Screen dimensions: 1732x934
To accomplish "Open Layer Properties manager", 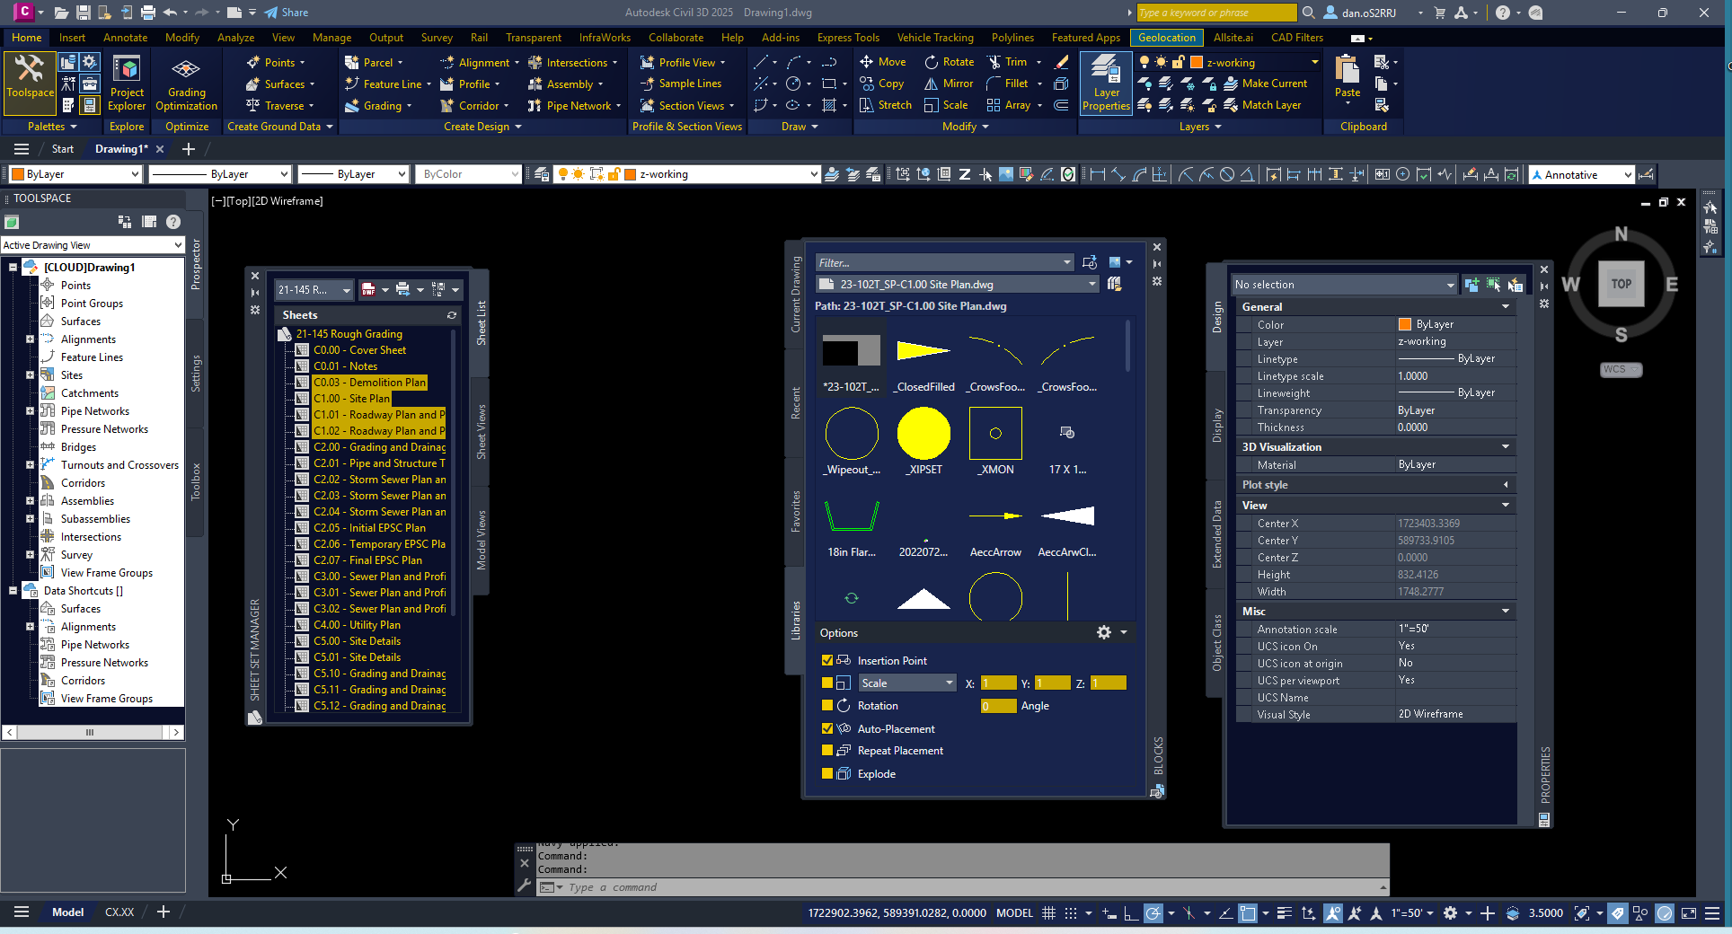I will (1106, 84).
